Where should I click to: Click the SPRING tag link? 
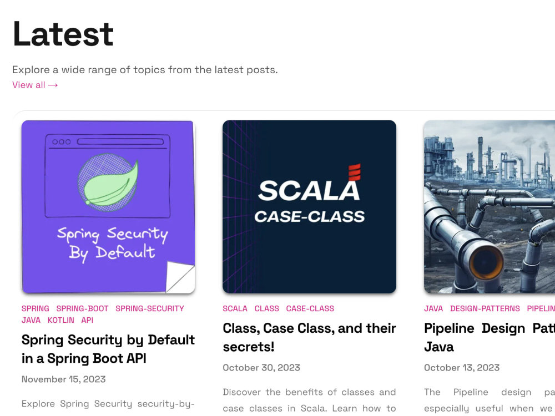point(35,308)
